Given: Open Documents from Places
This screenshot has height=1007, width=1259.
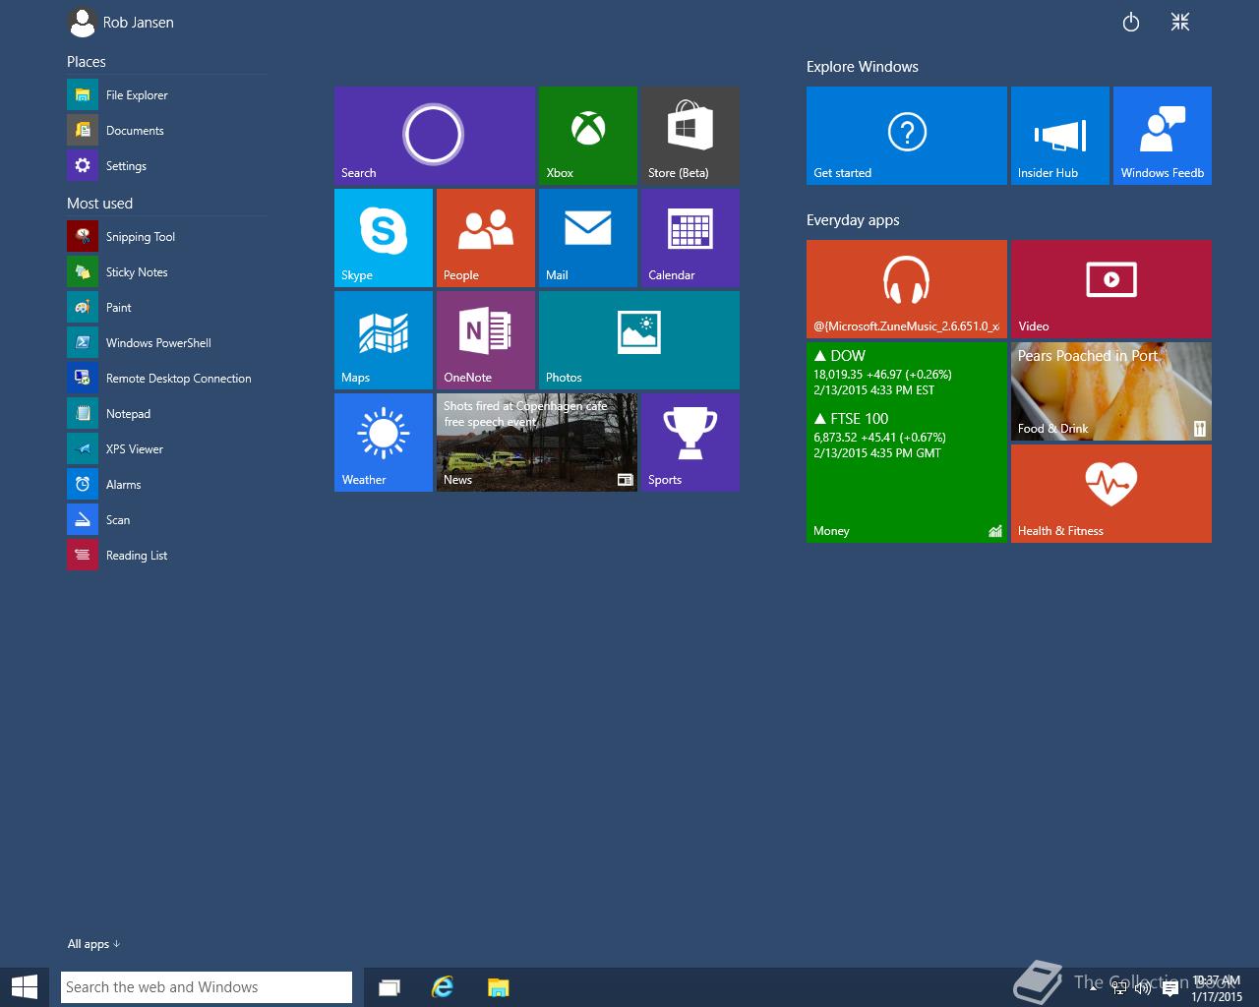Looking at the screenshot, I should click(x=165, y=131).
